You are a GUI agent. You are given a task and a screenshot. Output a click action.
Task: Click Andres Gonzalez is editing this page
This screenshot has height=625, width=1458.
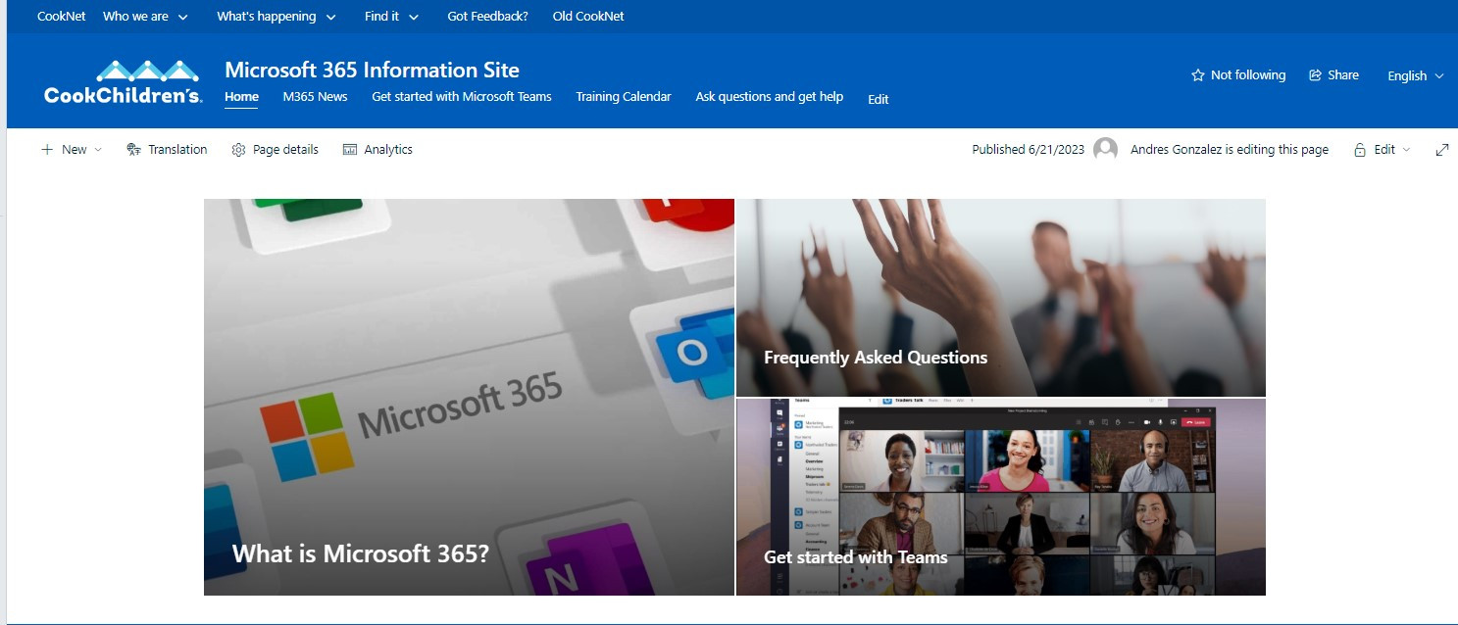pyautogui.click(x=1230, y=150)
